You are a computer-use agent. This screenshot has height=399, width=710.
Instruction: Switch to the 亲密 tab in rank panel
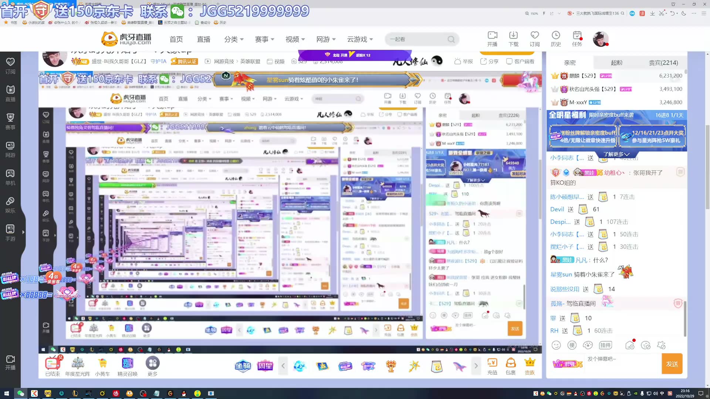[569, 63]
